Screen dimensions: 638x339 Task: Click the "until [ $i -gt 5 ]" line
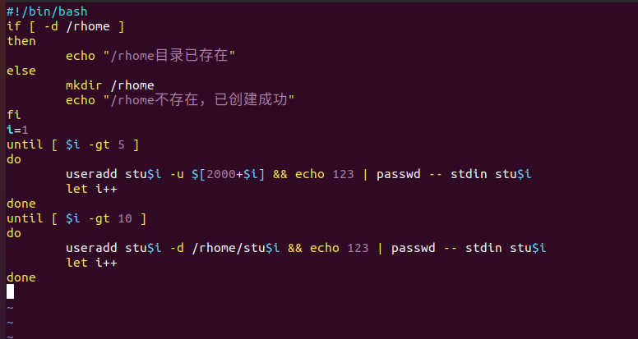point(72,144)
